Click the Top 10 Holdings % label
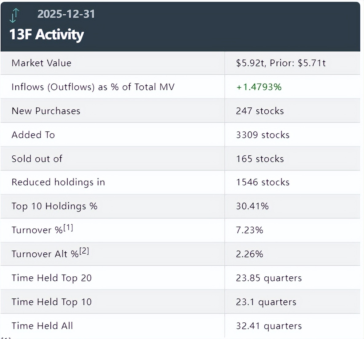The image size is (364, 339). point(54,206)
